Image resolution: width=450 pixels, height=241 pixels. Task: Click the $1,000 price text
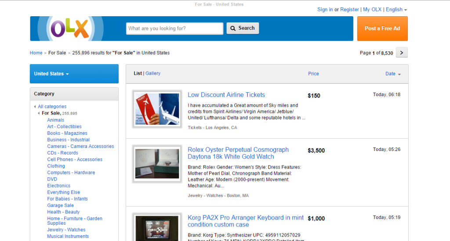[316, 219]
